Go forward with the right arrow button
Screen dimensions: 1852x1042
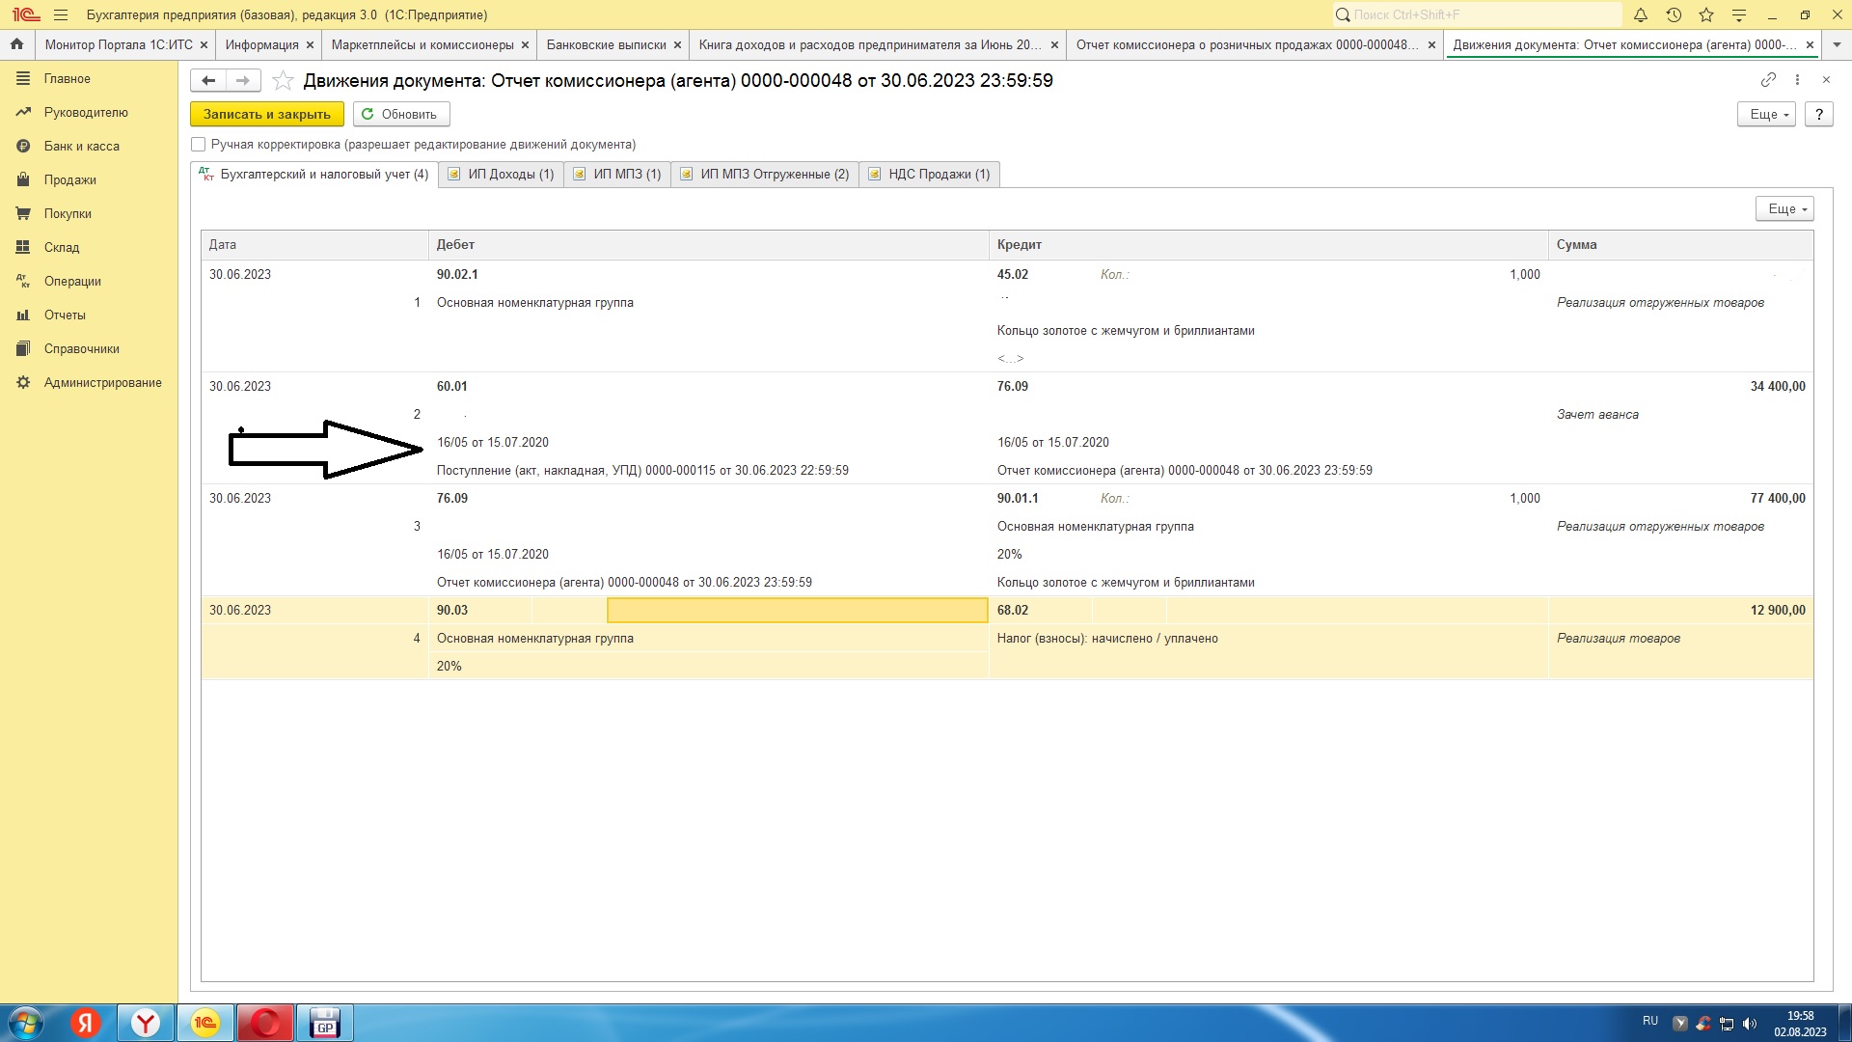[243, 81]
